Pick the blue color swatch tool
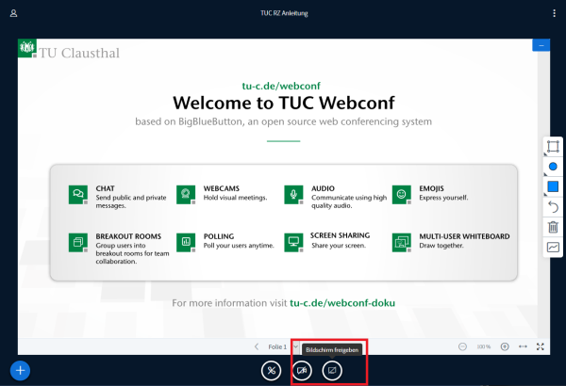The height and width of the screenshot is (386, 566). coord(553,187)
